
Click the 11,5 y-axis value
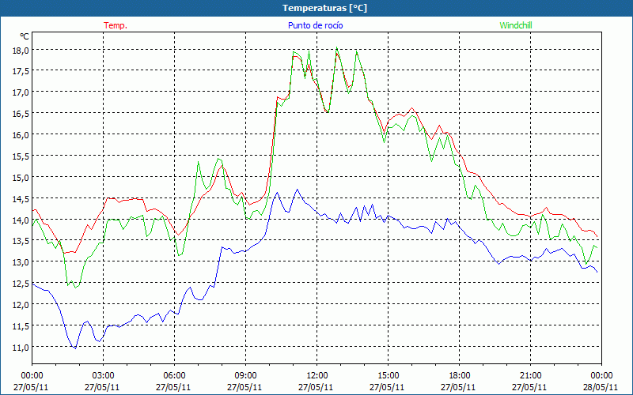(21, 326)
